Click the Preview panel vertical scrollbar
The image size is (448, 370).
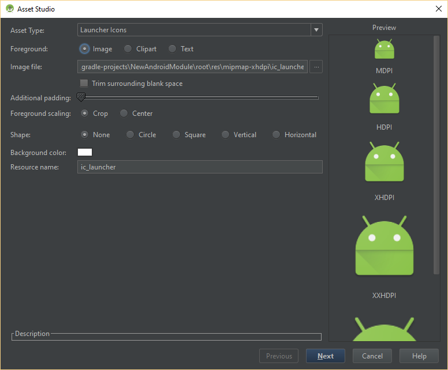click(436, 155)
